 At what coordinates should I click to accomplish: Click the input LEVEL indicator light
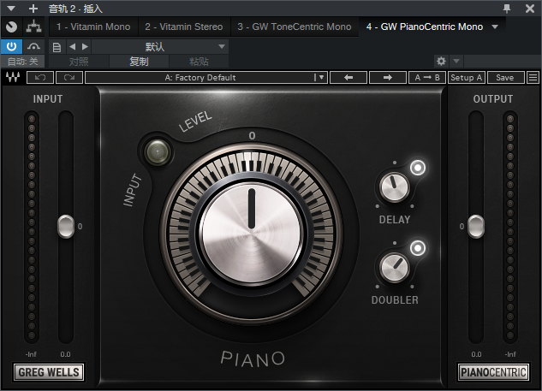158,152
